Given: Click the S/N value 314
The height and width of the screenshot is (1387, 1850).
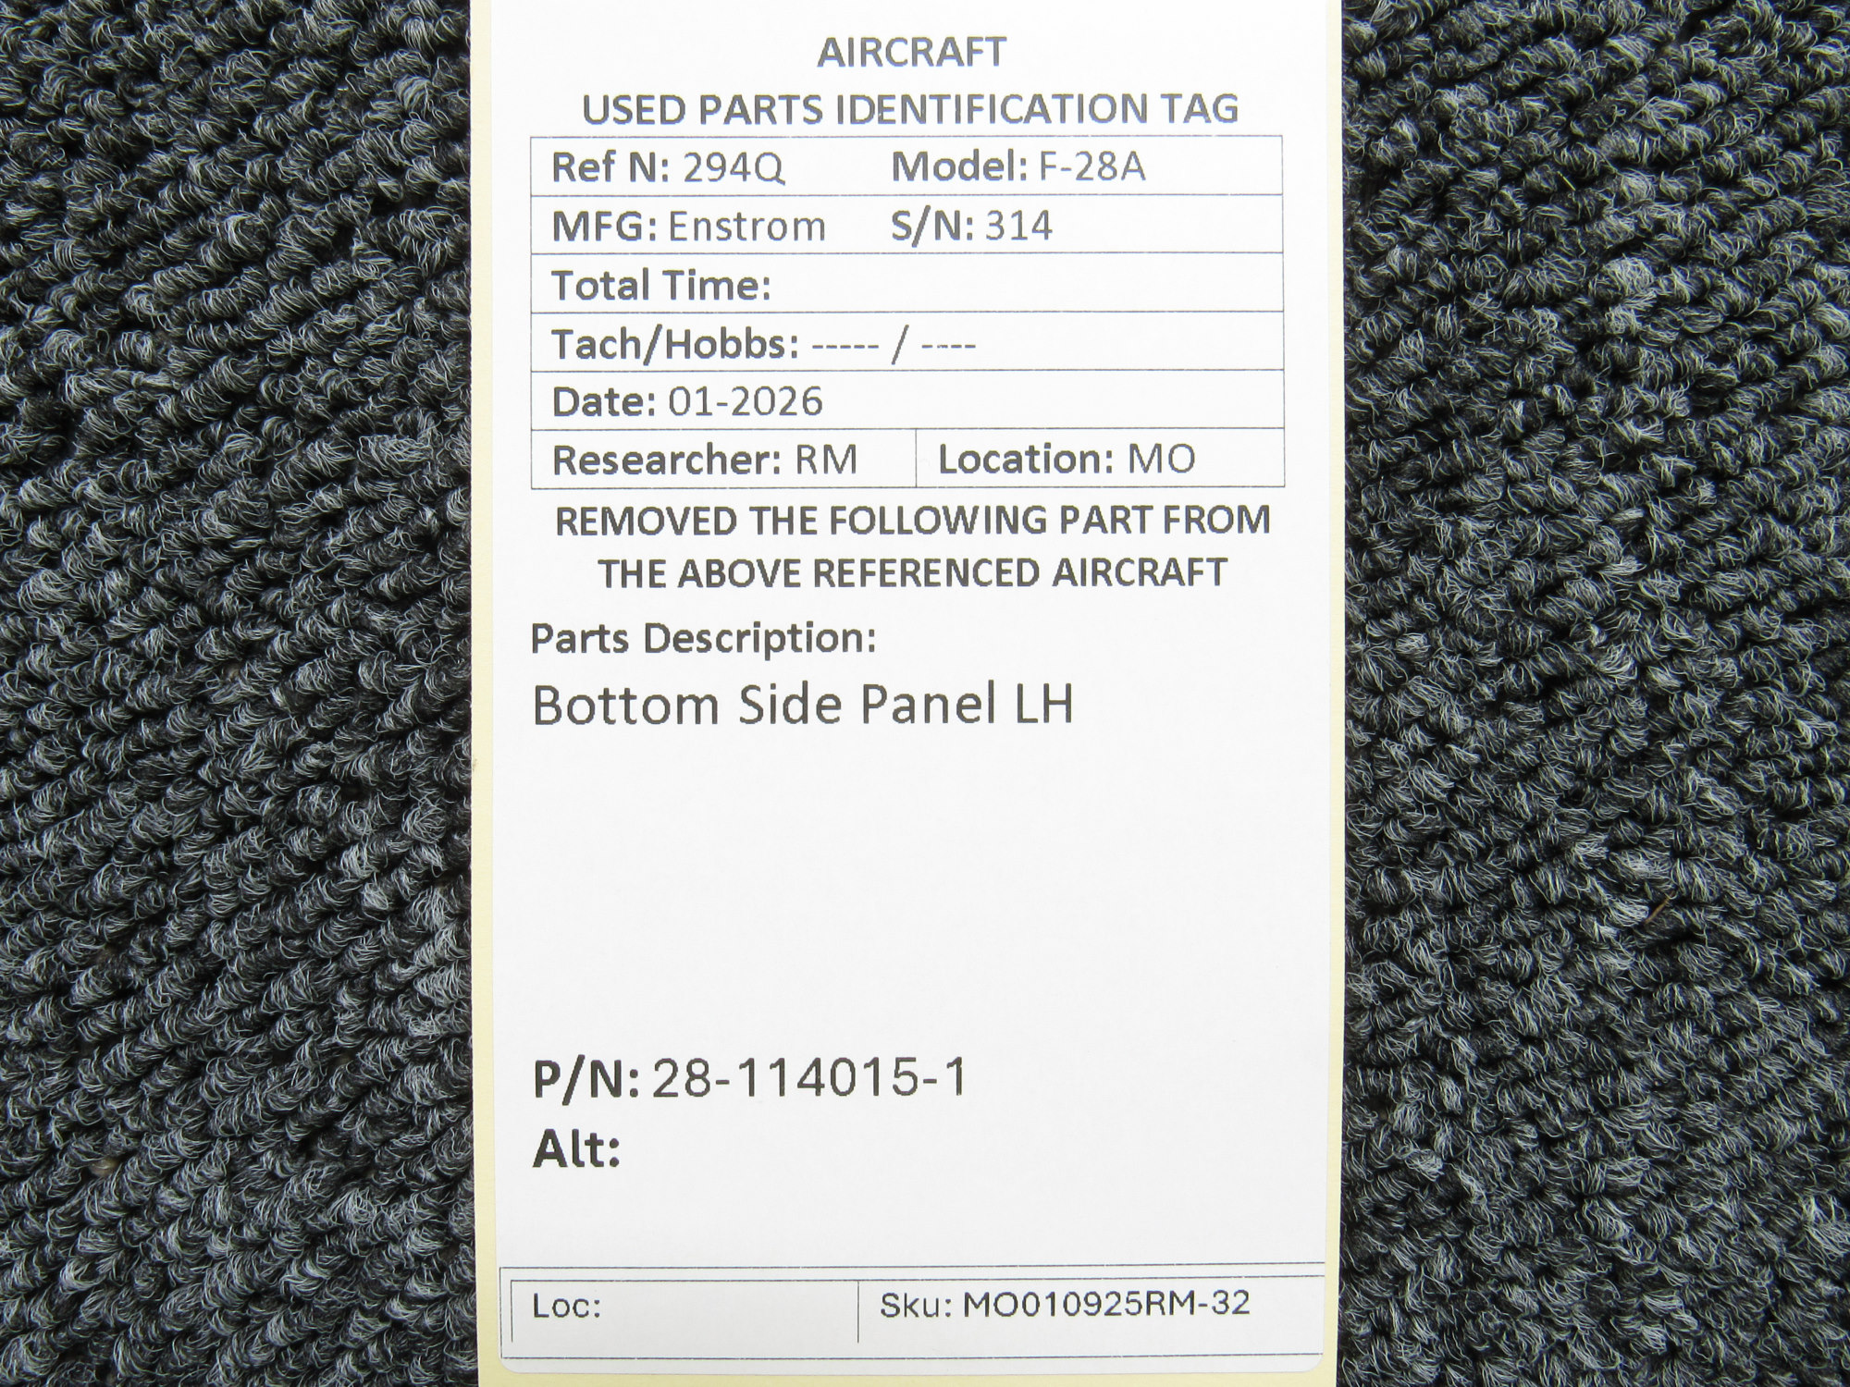Looking at the screenshot, I should (x=1018, y=227).
